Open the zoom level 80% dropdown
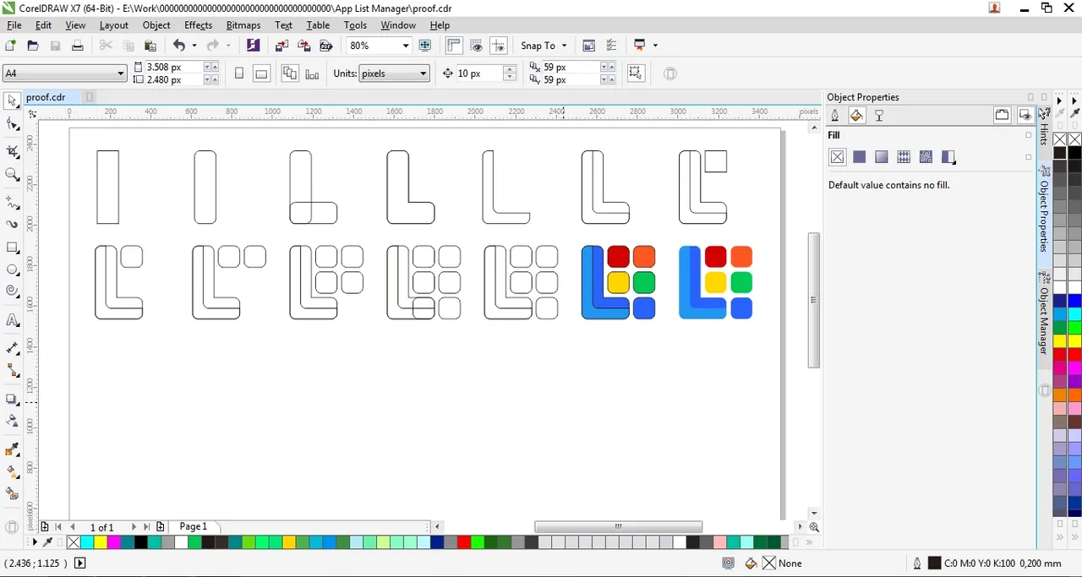 [406, 46]
